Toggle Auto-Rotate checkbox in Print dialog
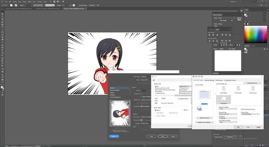 [141, 106]
